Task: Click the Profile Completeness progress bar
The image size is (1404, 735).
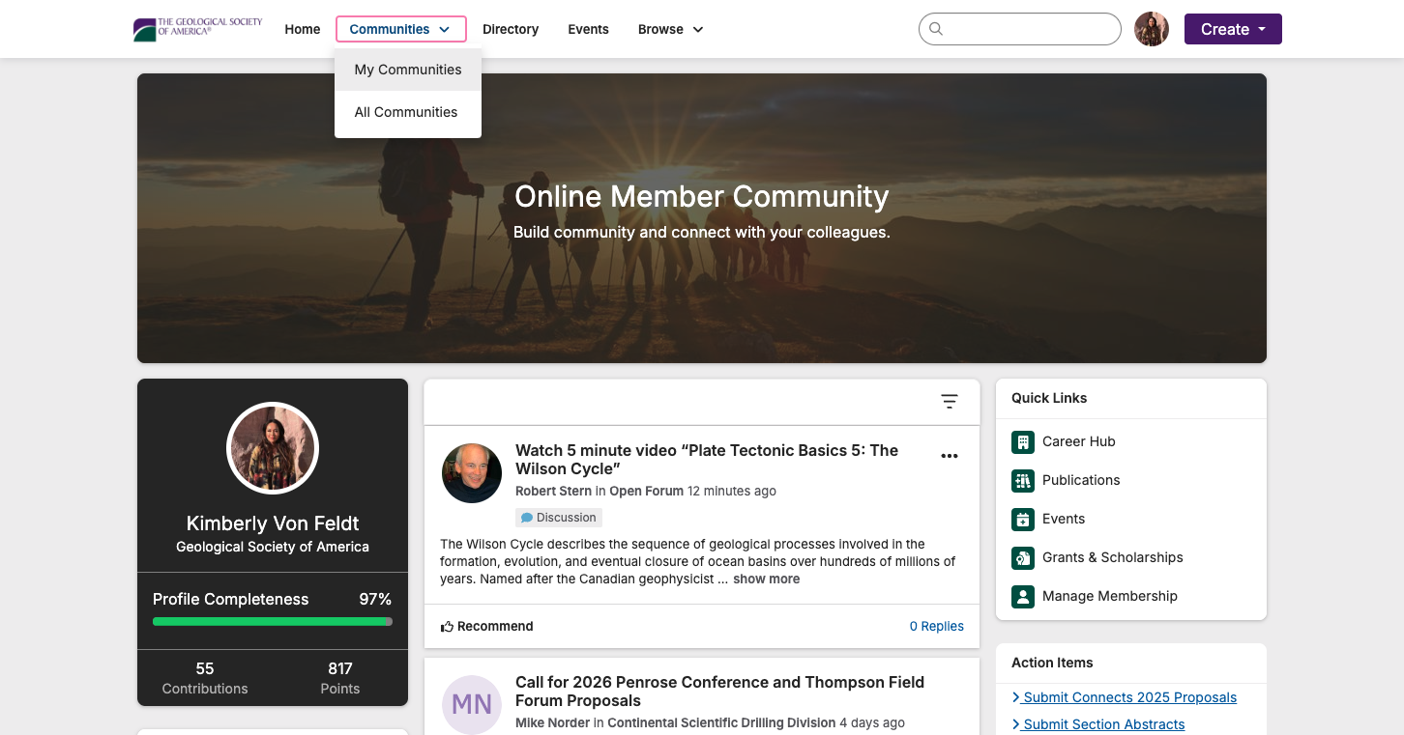Action: coord(273,622)
